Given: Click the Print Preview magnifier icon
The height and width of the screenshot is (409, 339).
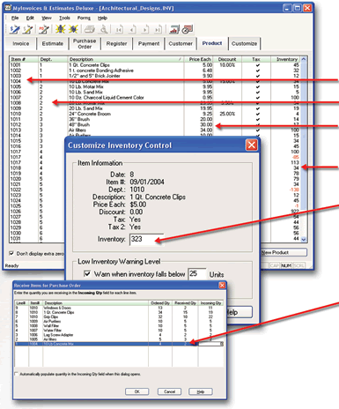Looking at the screenshot, I should (104, 29).
